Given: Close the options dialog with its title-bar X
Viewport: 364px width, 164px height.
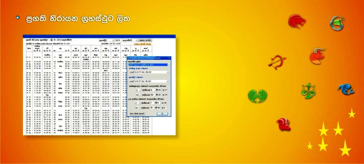Looking at the screenshot, I should point(169,58).
